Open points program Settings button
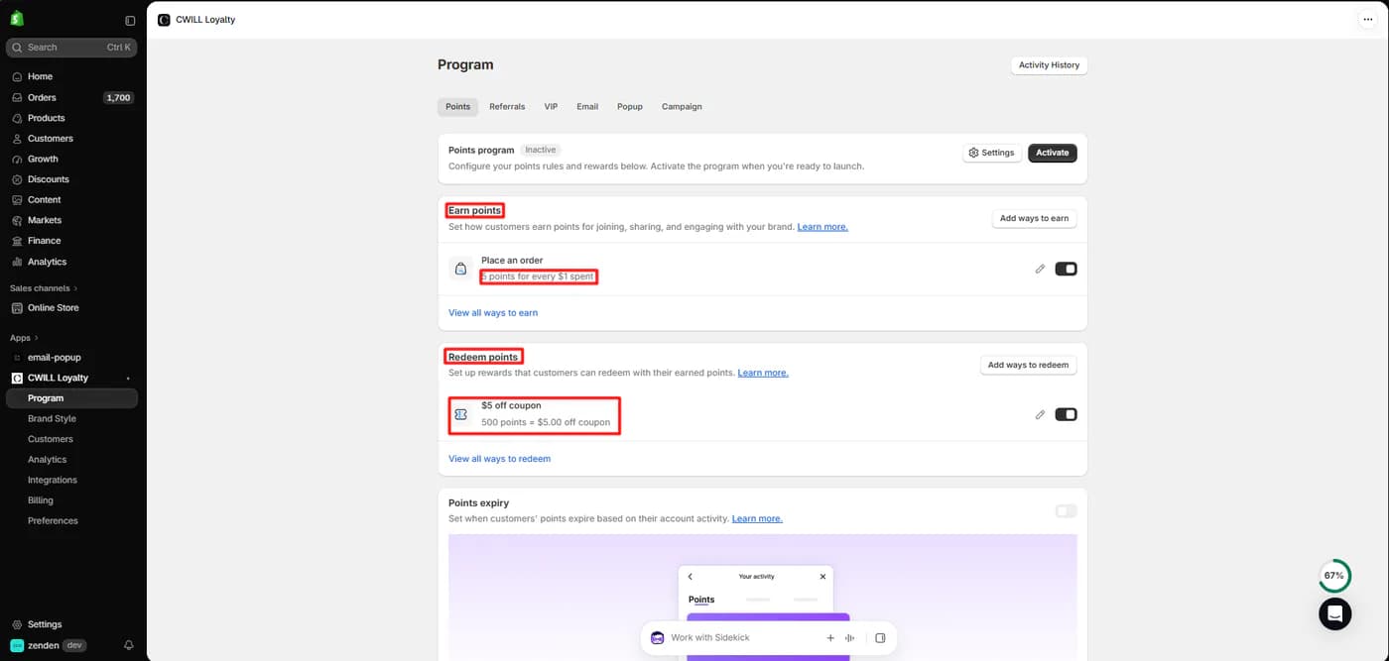Image resolution: width=1389 pixels, height=661 pixels. tap(991, 153)
